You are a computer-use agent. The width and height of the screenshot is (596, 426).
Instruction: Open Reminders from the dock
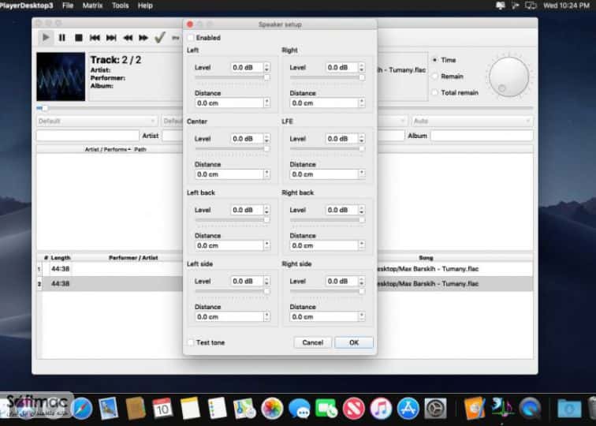218,409
